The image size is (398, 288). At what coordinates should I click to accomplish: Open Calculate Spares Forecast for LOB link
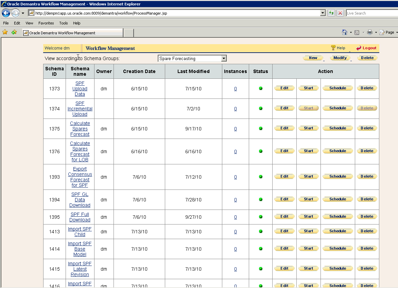click(x=80, y=151)
